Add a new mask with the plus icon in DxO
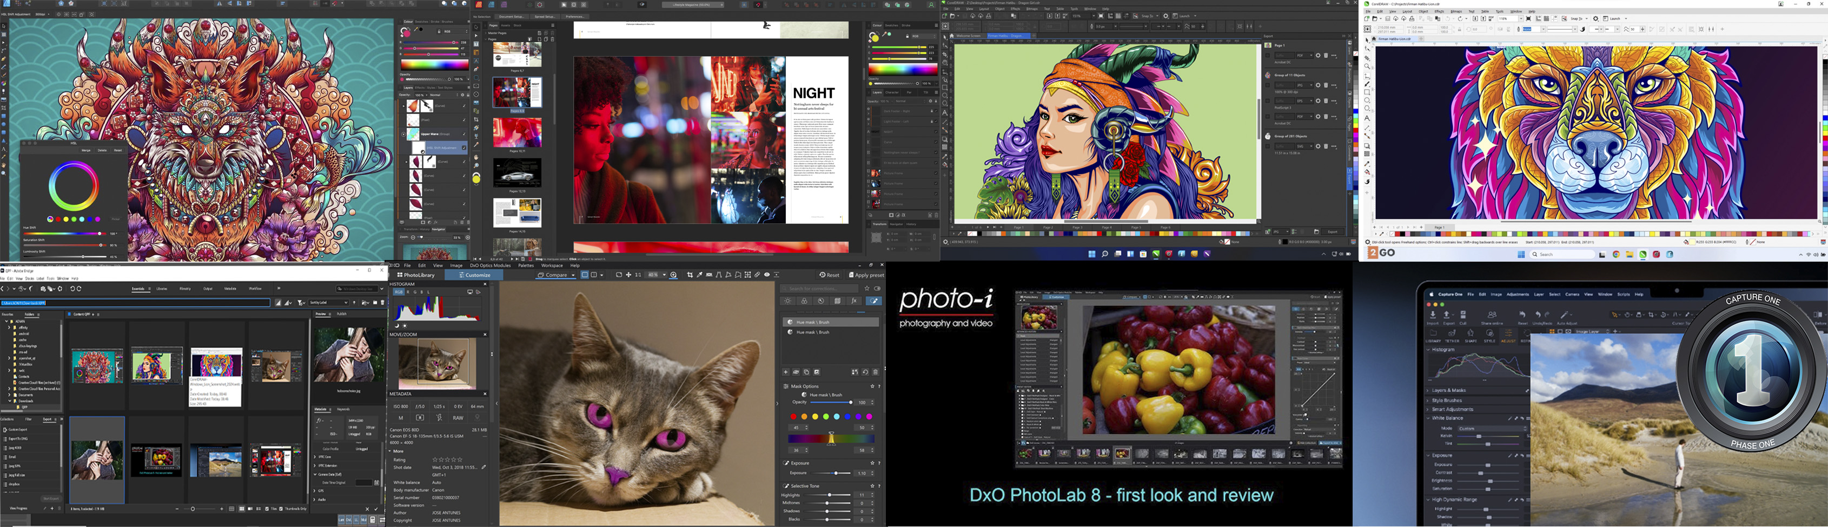 point(786,373)
